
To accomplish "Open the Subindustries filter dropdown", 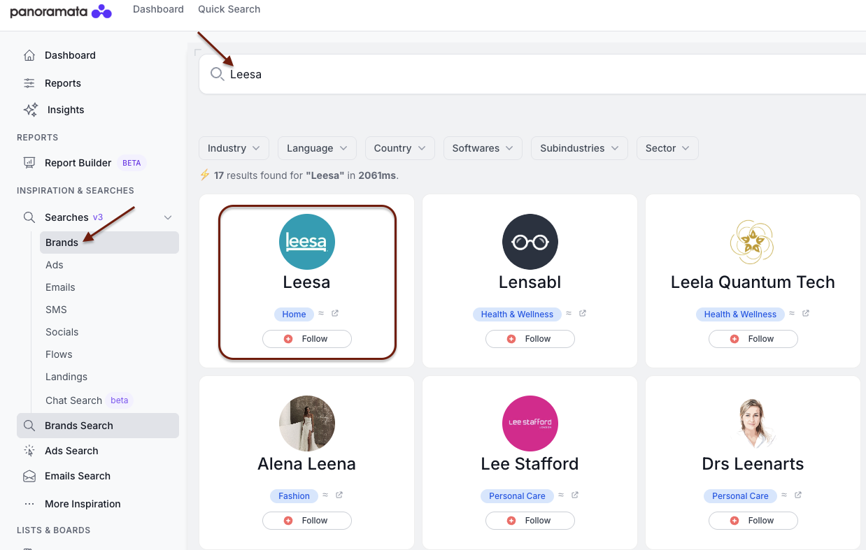I will [x=579, y=148].
